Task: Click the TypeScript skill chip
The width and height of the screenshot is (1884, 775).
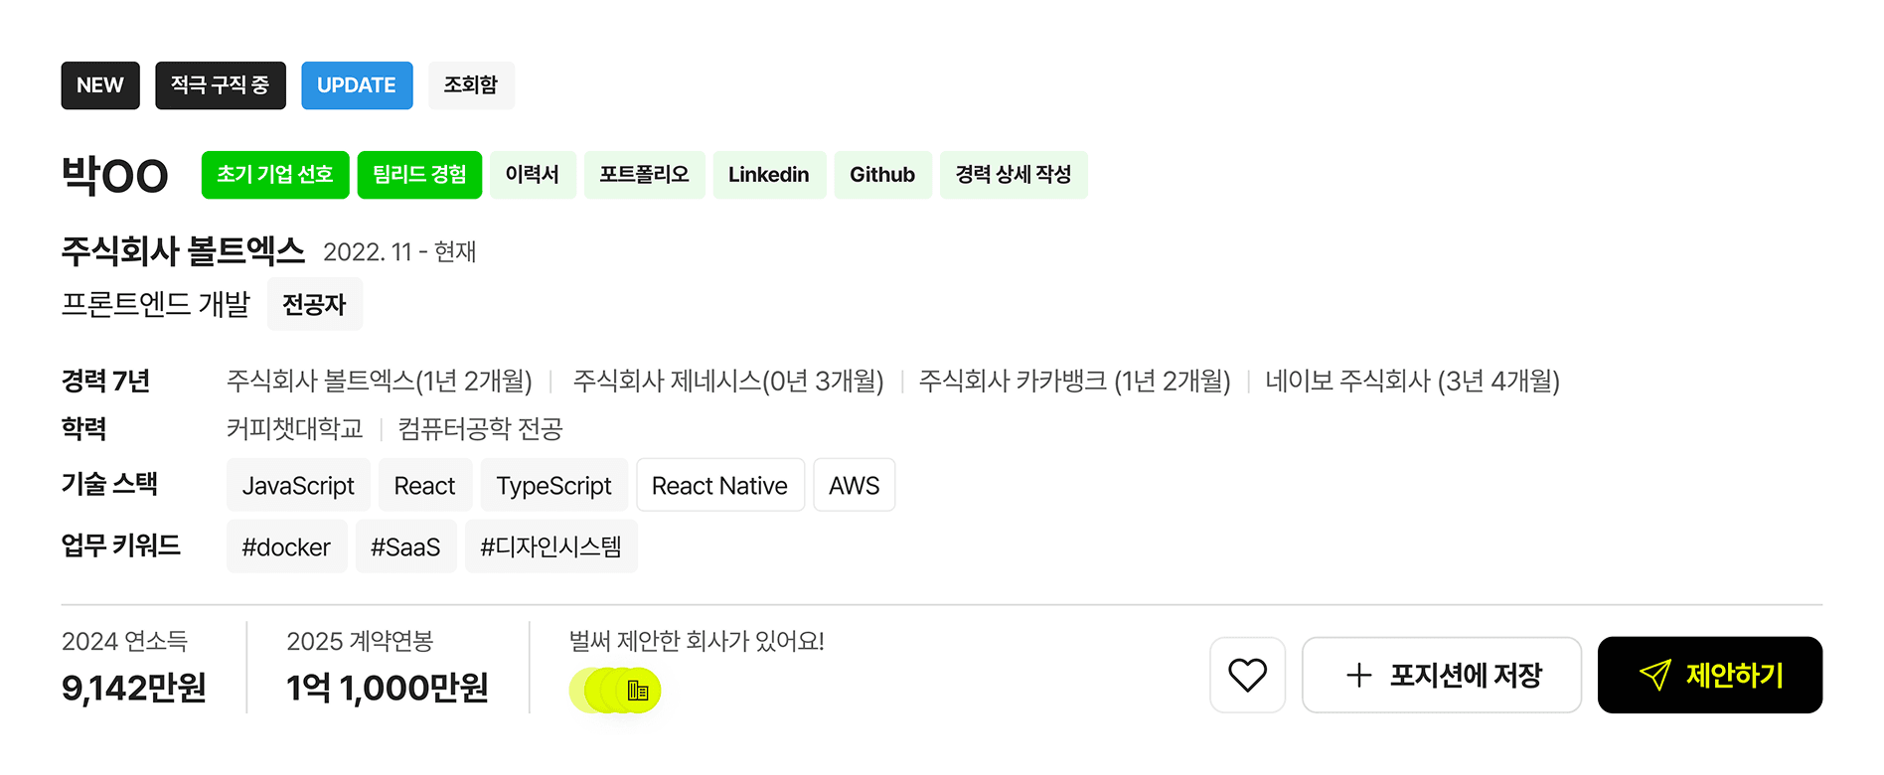Action: [x=553, y=485]
